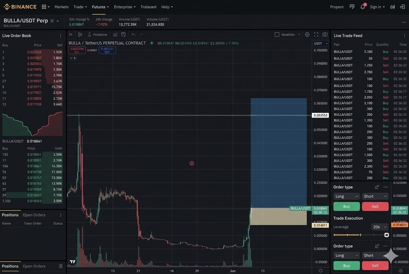Expand the Enterprise menu
Viewport: 409px width, 274px height.
(x=125, y=7)
